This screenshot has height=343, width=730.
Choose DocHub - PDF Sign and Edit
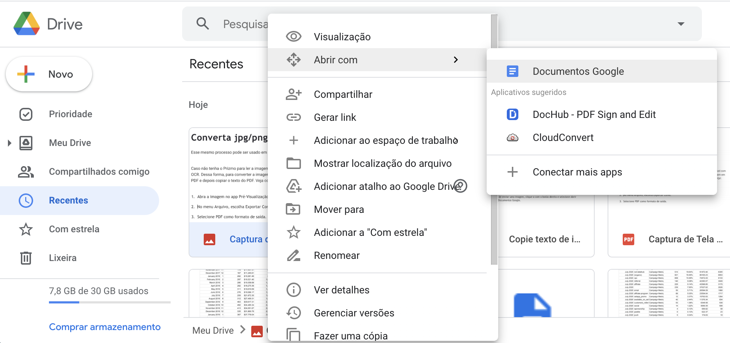[x=594, y=114]
